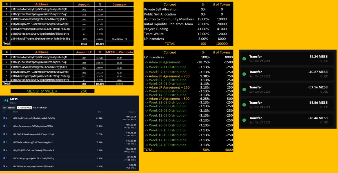
Task: Untick the checkbox for holder row 5
Action: point(4,158)
